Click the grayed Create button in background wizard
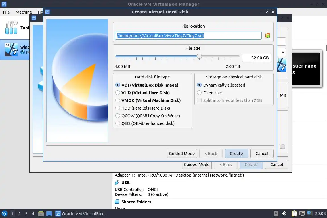The height and width of the screenshot is (218, 327). [251, 165]
